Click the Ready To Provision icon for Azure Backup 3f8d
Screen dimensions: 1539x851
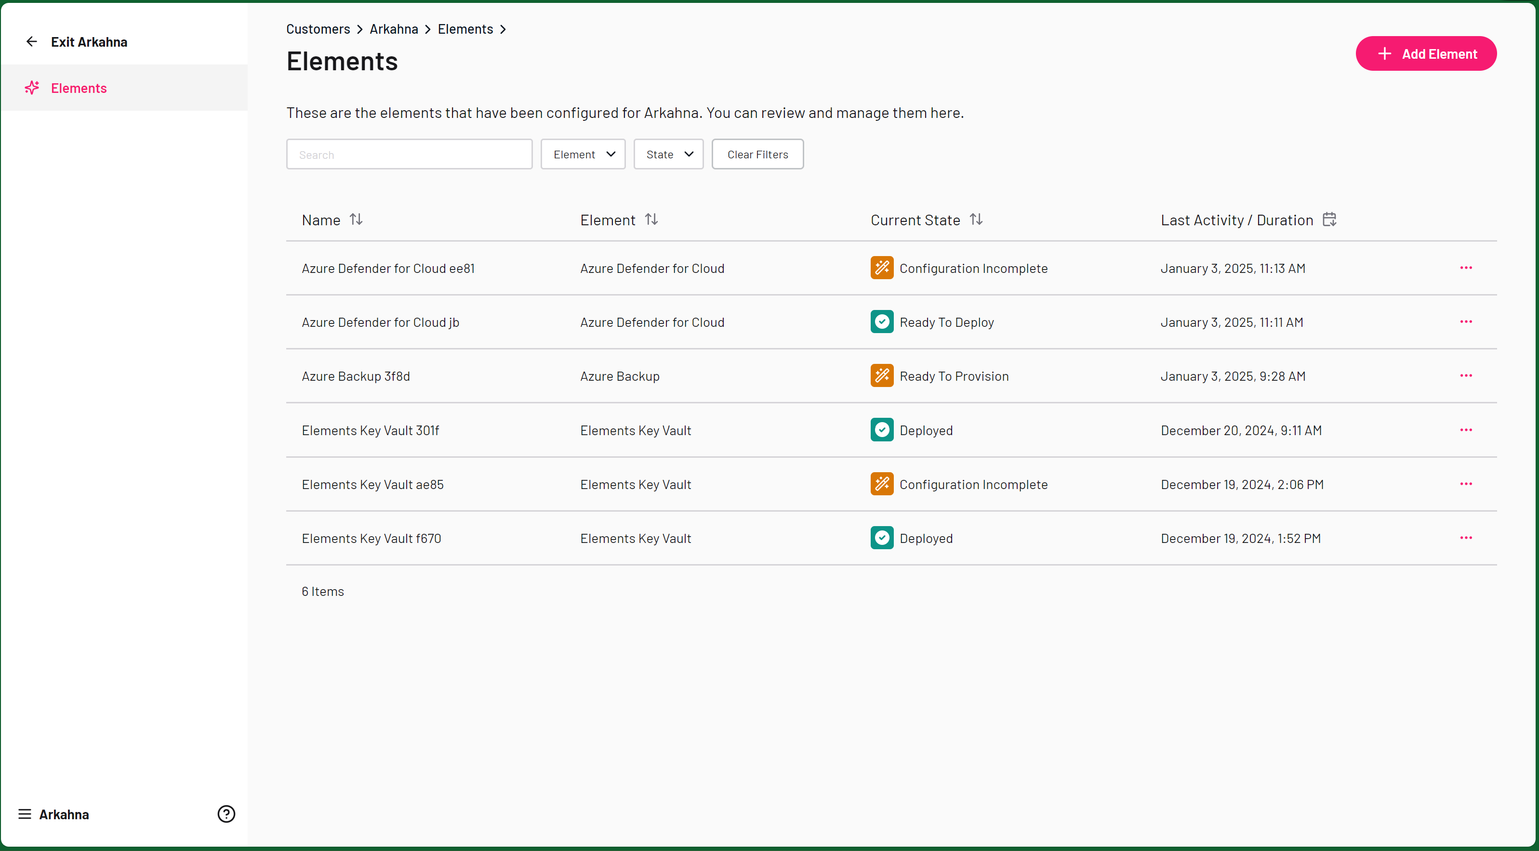(x=881, y=375)
